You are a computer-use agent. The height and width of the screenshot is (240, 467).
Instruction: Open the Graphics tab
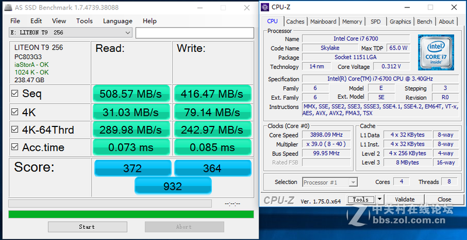[400, 22]
